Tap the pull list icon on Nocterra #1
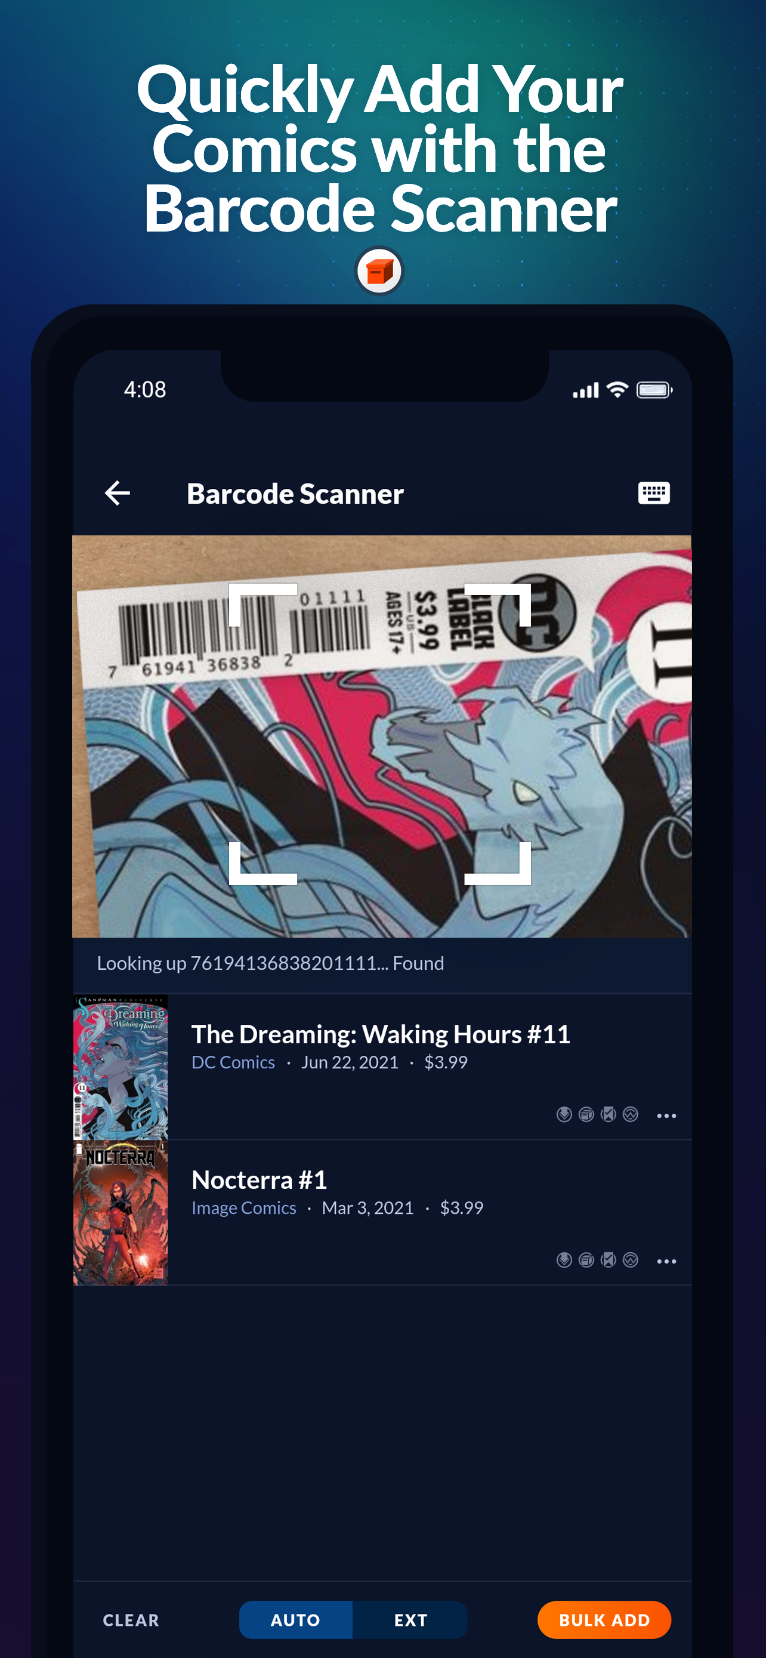The image size is (766, 1658). pyautogui.click(x=564, y=1259)
